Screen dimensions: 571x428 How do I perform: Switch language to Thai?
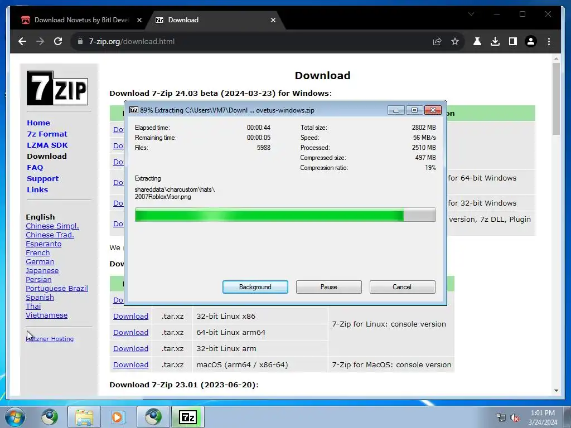(33, 306)
